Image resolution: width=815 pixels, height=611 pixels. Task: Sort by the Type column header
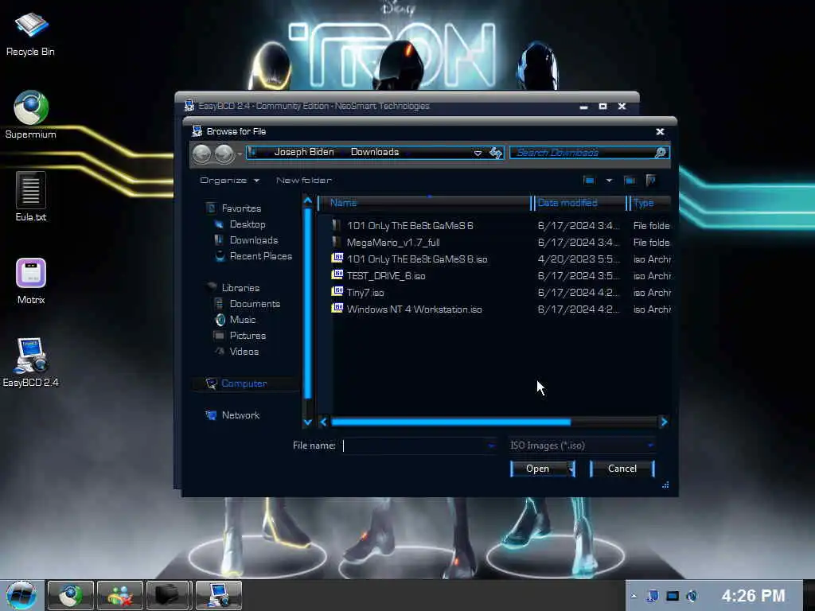pos(649,203)
